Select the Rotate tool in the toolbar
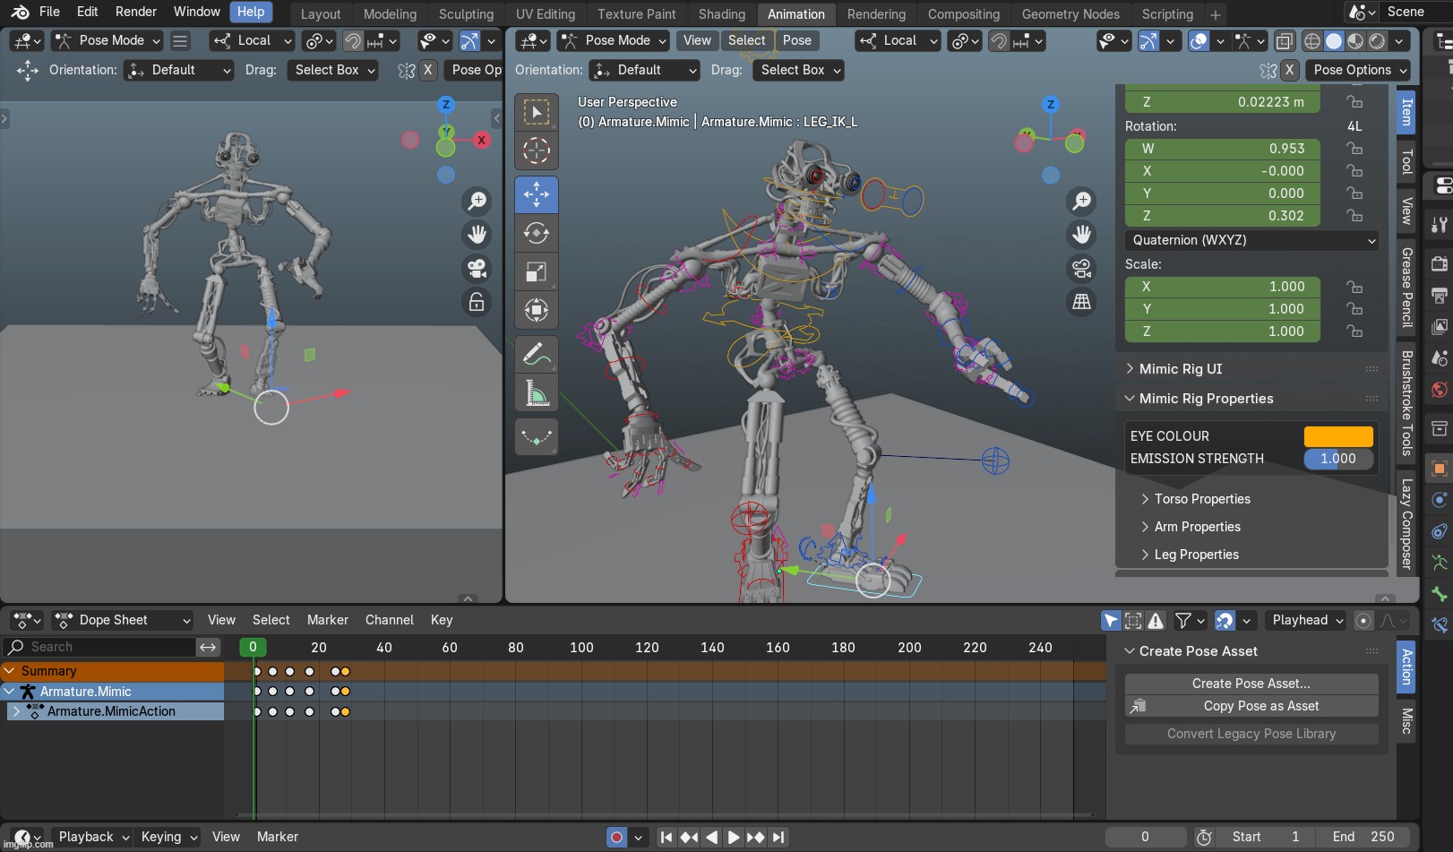This screenshot has height=852, width=1453. [x=536, y=234]
